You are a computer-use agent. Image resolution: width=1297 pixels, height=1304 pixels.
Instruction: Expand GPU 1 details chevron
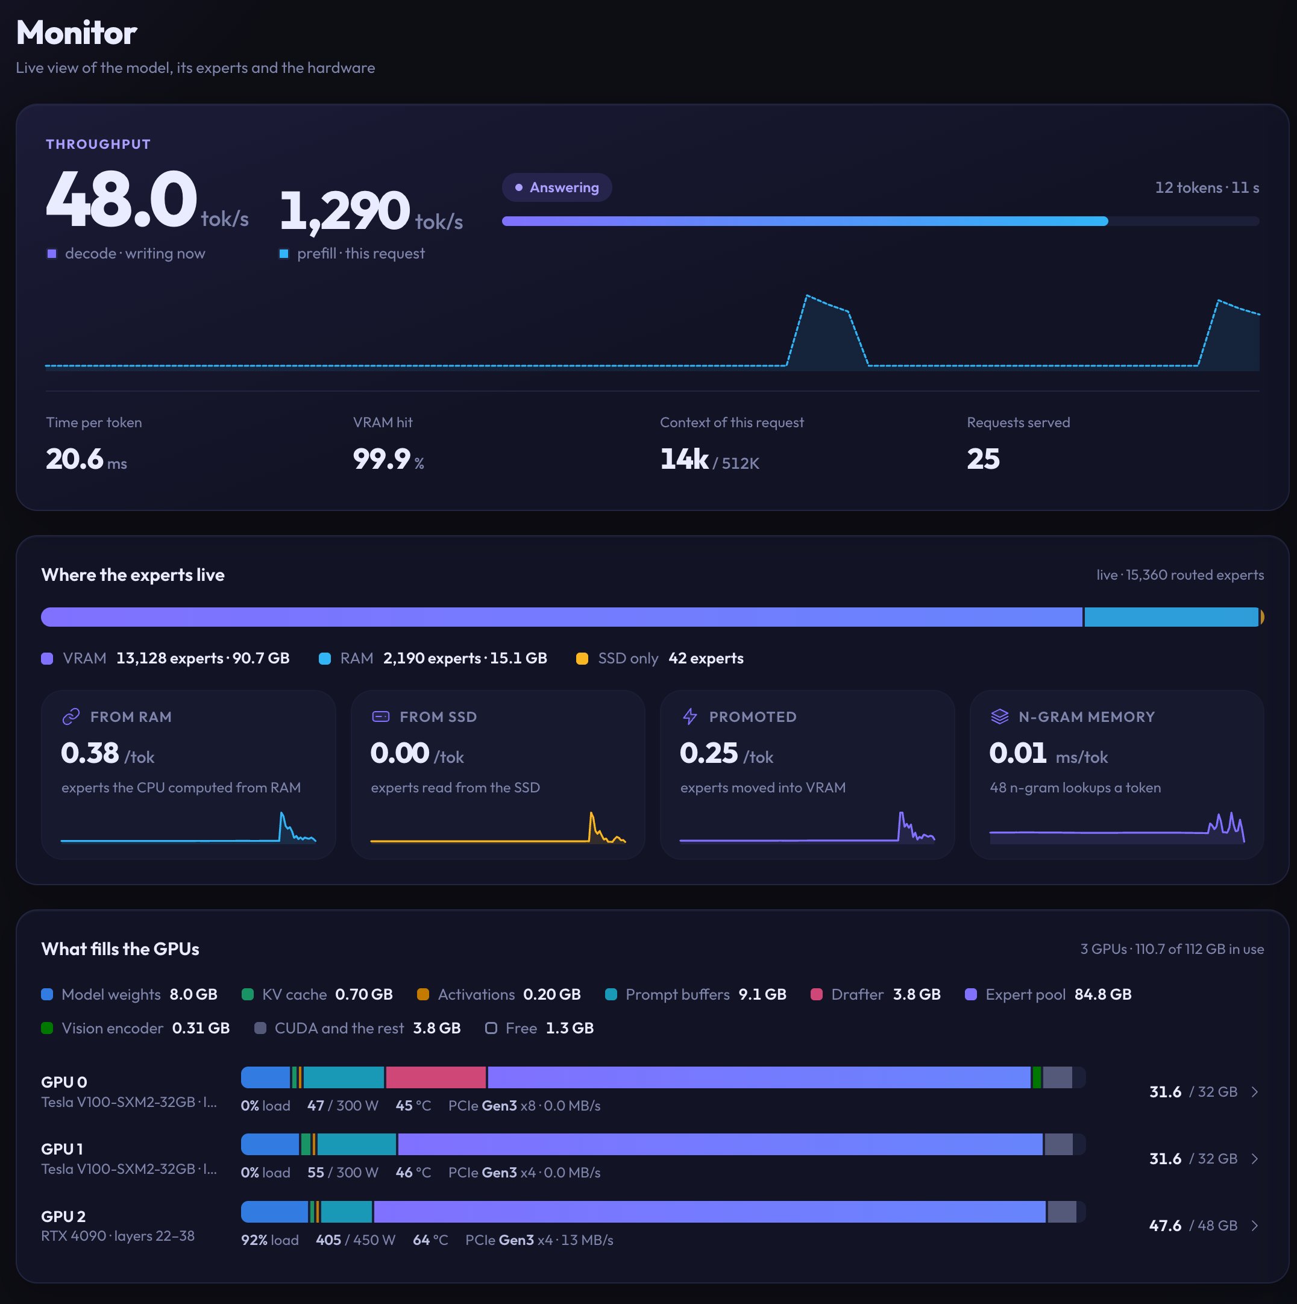click(1254, 1159)
